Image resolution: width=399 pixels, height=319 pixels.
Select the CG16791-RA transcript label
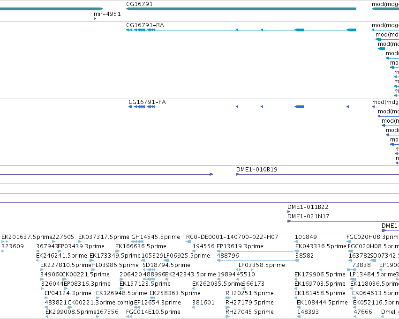pos(145,25)
